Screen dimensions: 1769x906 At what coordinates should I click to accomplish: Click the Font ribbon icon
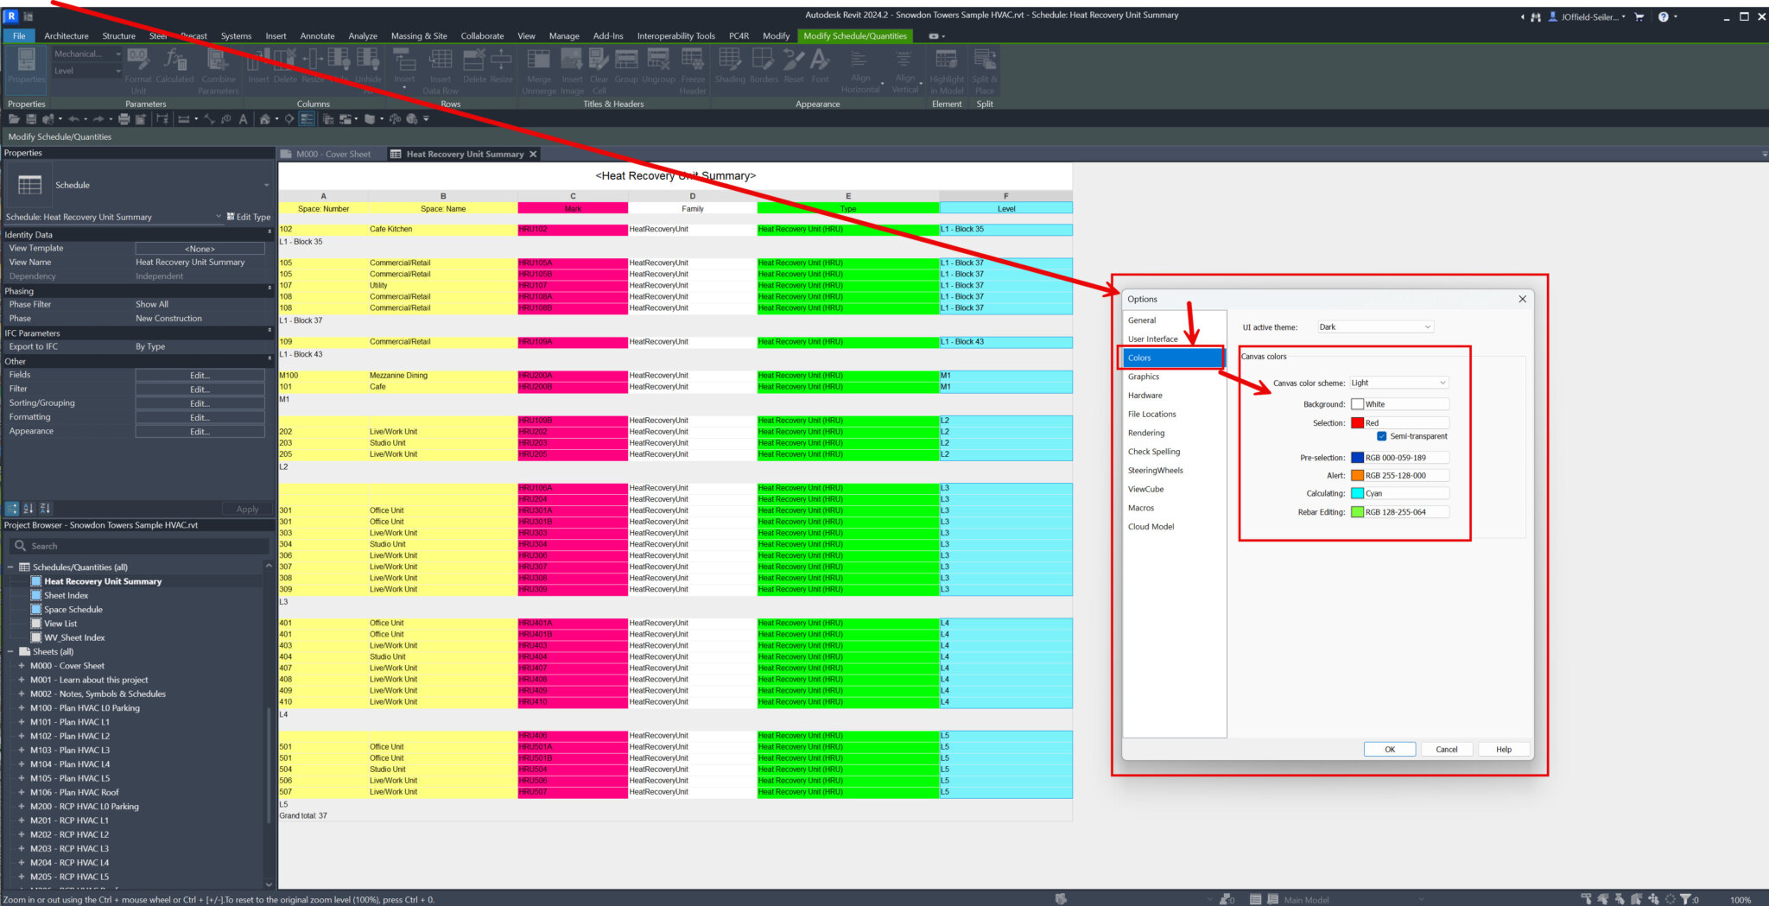(x=820, y=59)
